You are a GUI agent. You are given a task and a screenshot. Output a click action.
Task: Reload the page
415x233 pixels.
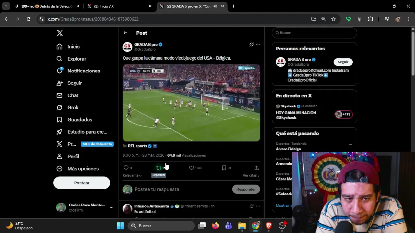pos(29,19)
